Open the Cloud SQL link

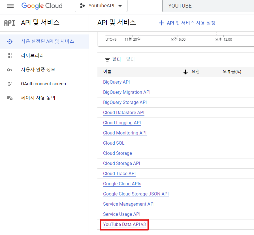pyautogui.click(x=114, y=143)
